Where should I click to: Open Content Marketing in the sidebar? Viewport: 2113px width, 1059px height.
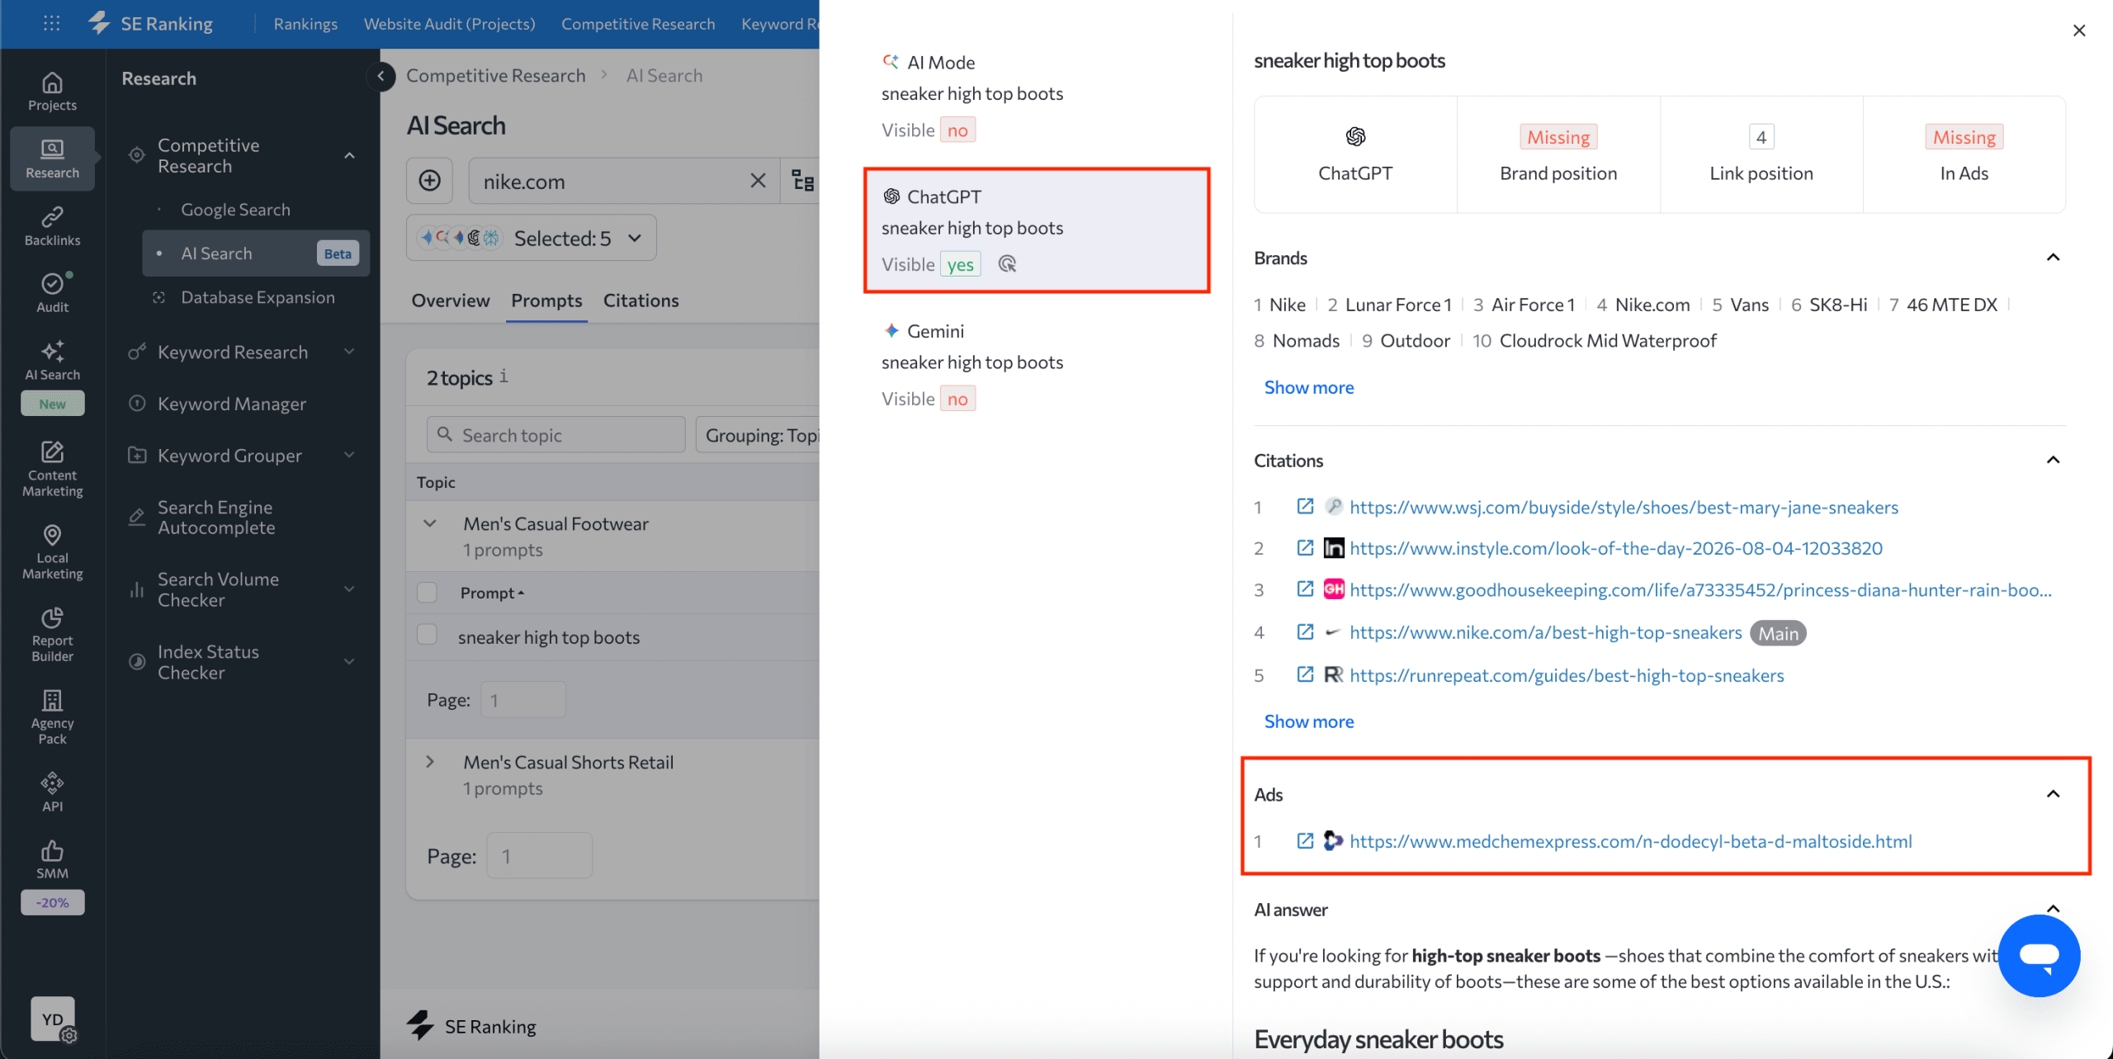[52, 469]
